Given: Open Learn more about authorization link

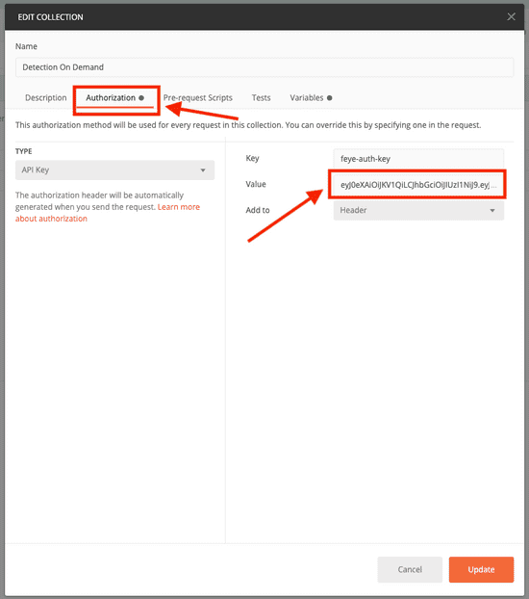Looking at the screenshot, I should 108,213.
